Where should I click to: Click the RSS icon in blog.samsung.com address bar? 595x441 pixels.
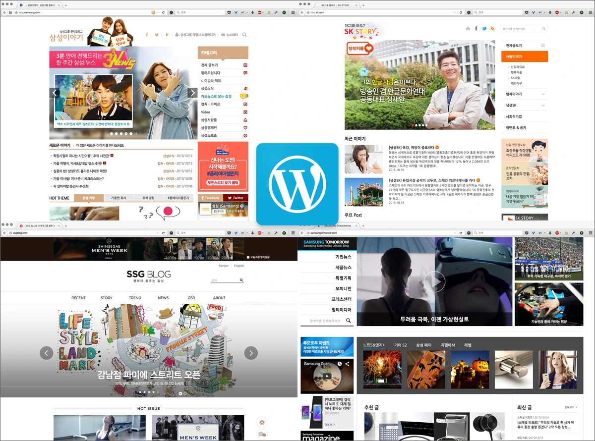click(x=153, y=12)
